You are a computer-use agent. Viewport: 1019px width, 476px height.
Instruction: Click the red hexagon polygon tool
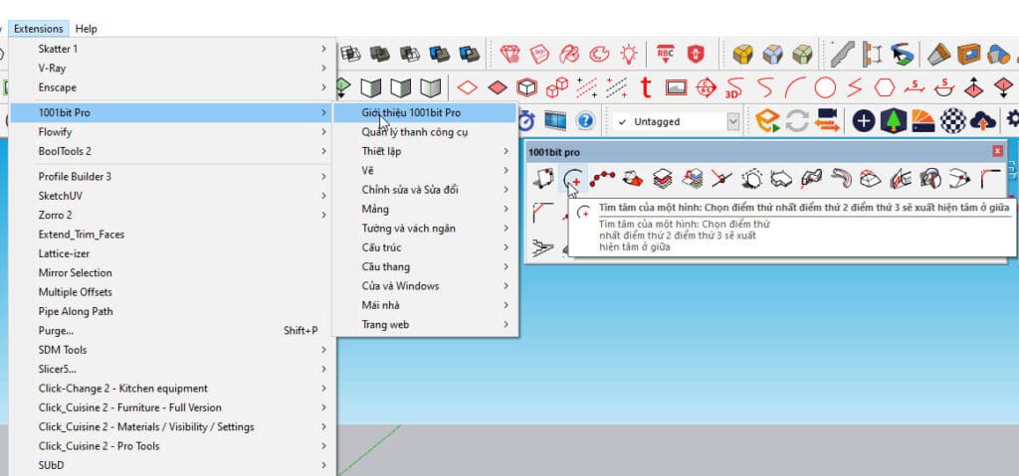click(885, 87)
